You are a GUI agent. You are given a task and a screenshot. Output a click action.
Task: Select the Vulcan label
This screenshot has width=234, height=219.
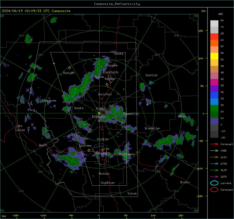pyautogui.click(x=132, y=193)
